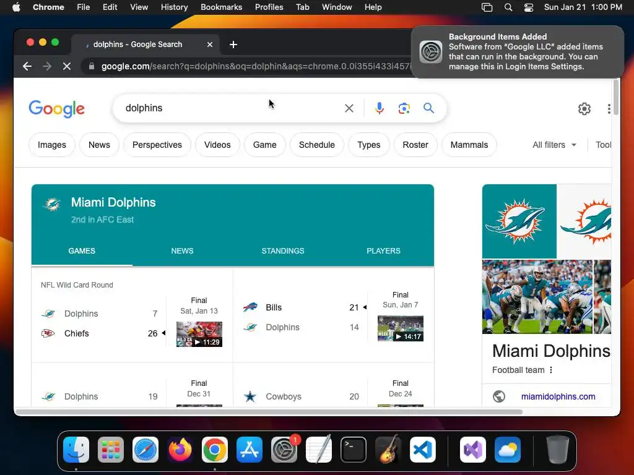Open TextEdit from the dock

click(319, 450)
